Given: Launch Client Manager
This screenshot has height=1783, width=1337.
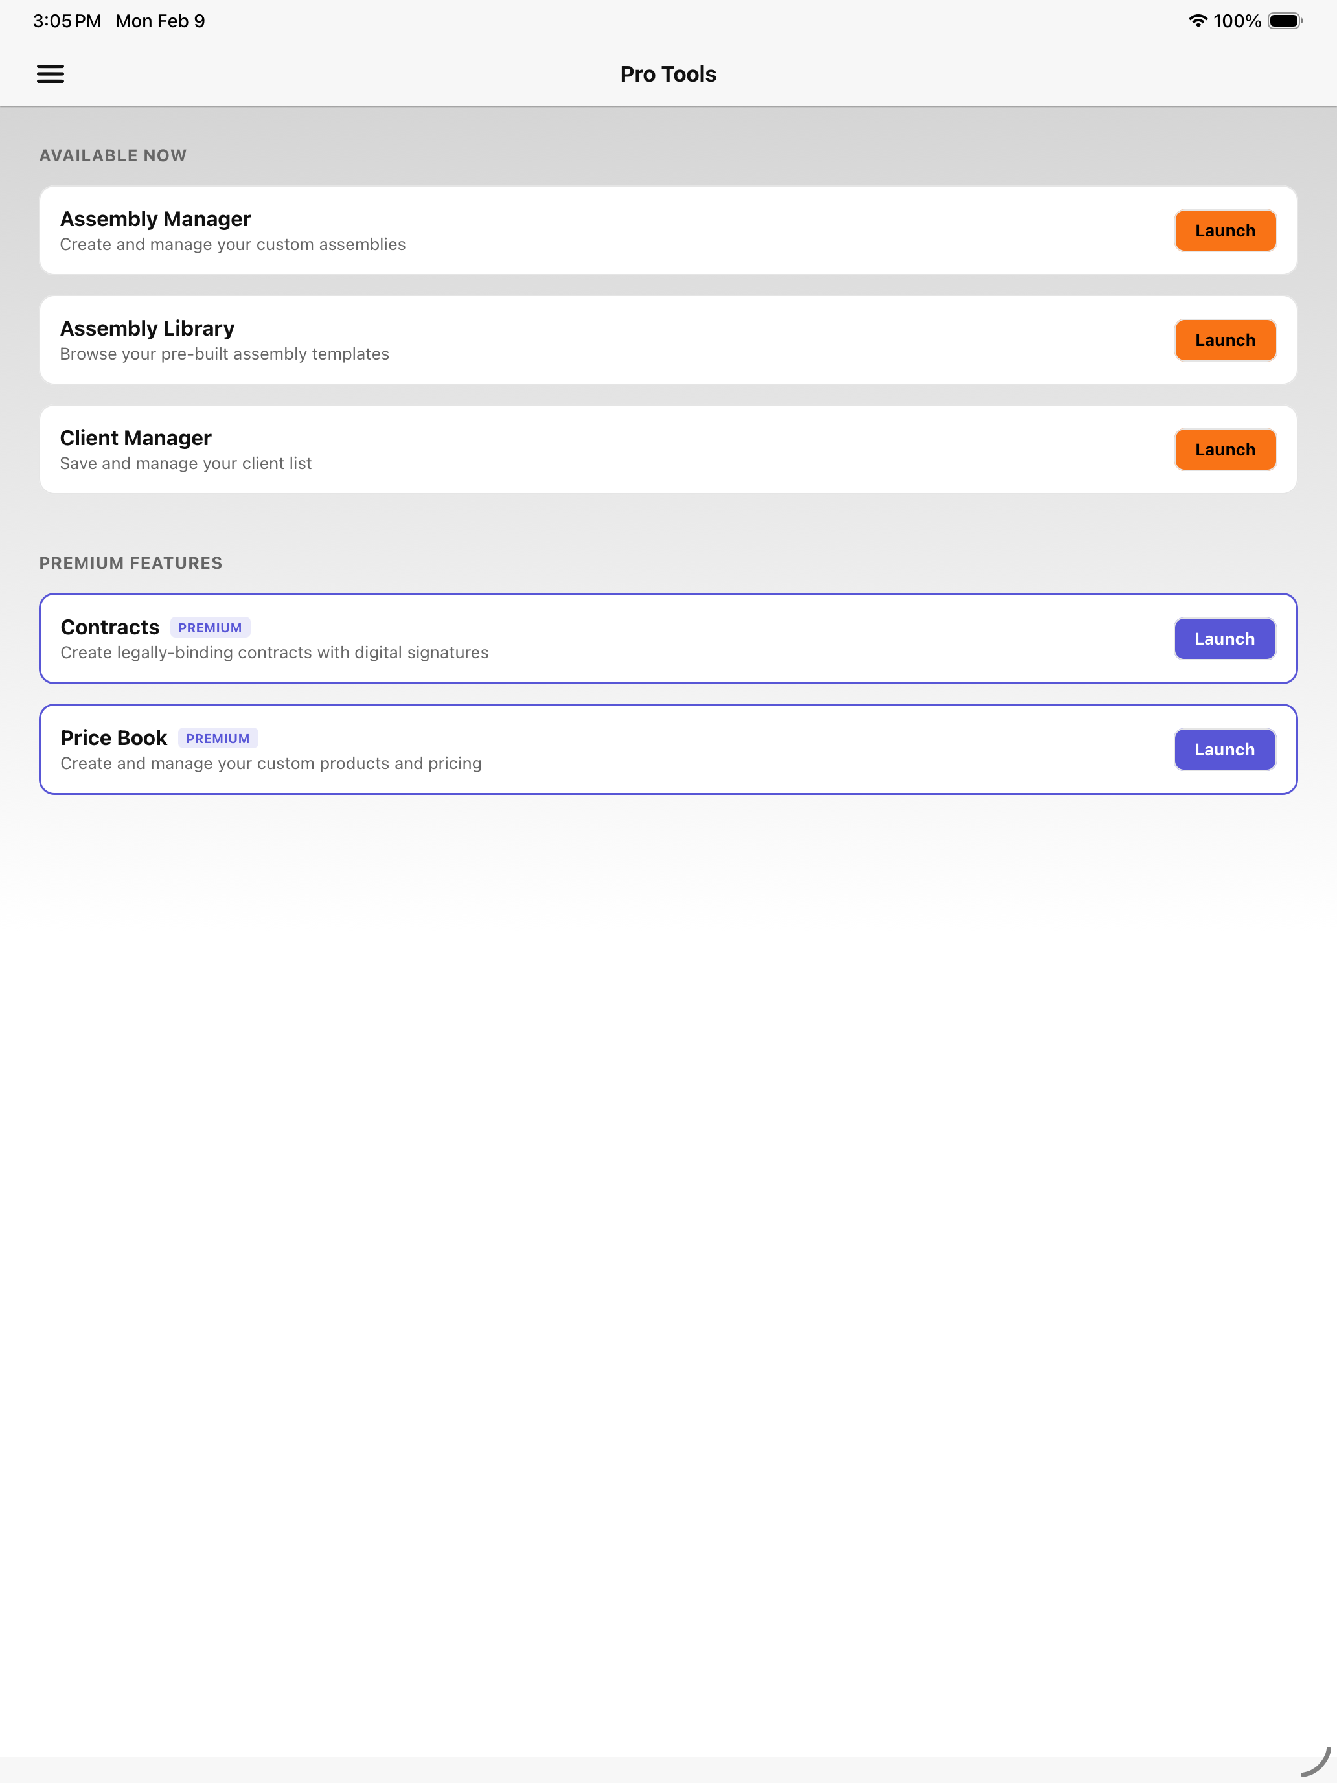Looking at the screenshot, I should [1224, 450].
